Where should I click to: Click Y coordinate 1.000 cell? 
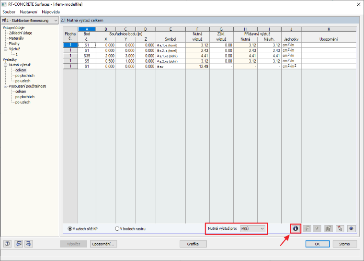(x=125, y=61)
